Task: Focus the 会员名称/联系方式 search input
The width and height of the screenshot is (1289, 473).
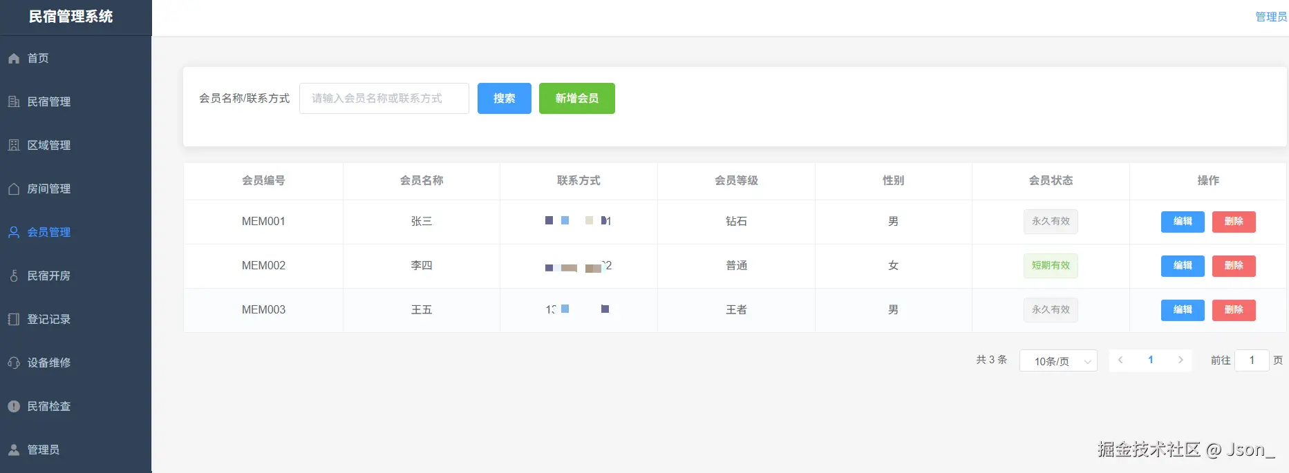Action: [x=384, y=98]
